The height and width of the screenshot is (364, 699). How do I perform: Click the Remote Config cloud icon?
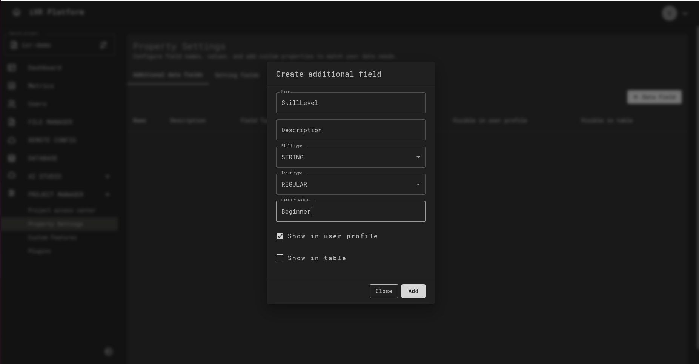tap(12, 140)
